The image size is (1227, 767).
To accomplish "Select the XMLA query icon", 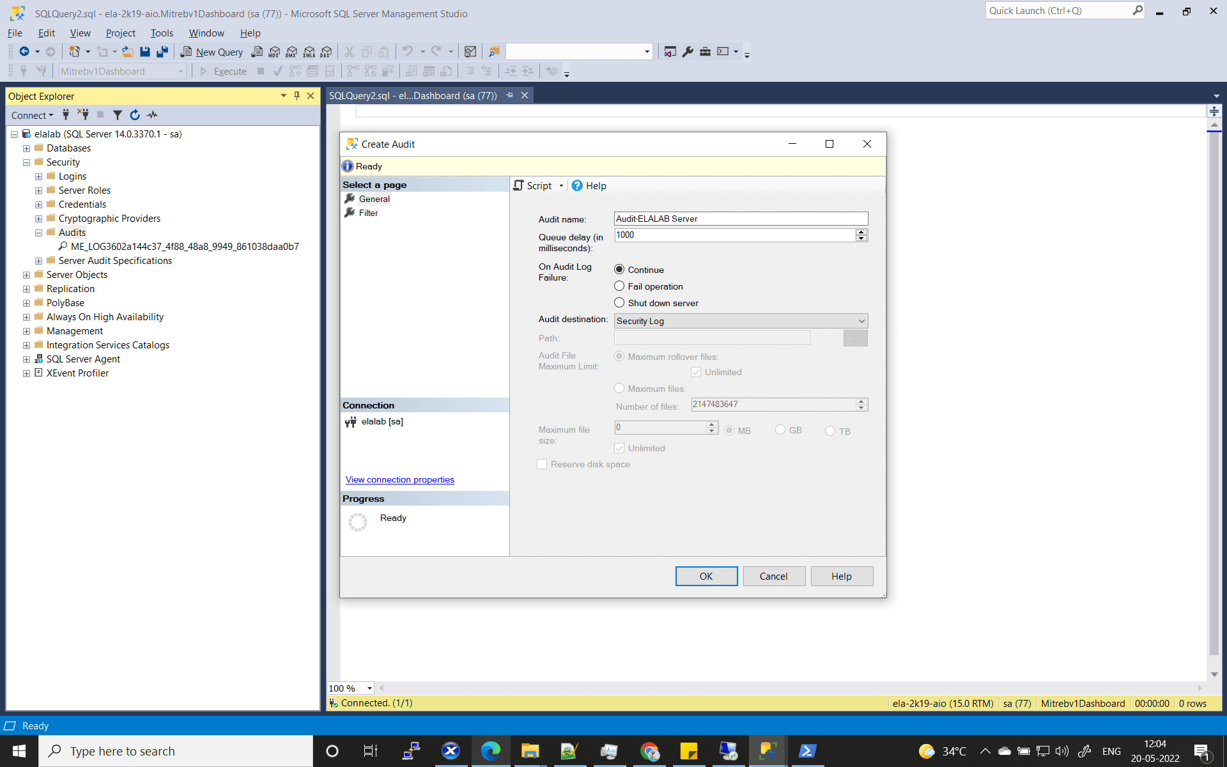I will [x=309, y=52].
